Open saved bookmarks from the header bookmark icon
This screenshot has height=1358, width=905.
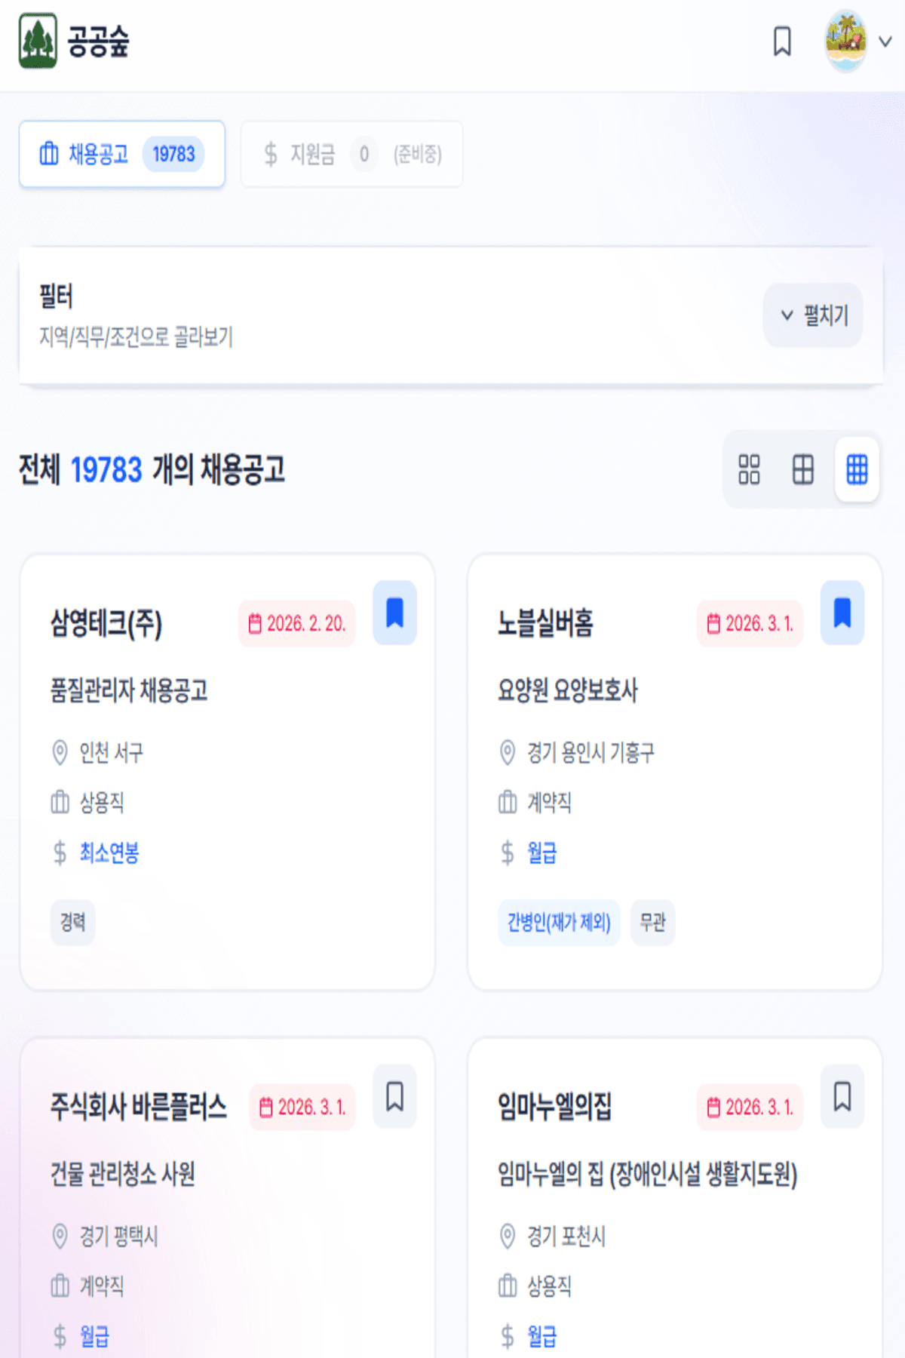[781, 41]
